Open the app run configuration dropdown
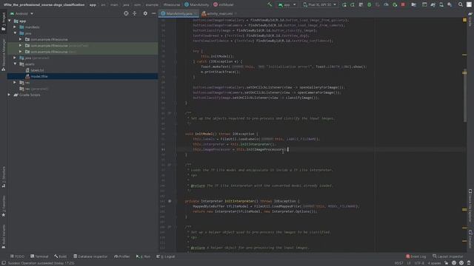Screen dimensions: 474x266 [287, 5]
